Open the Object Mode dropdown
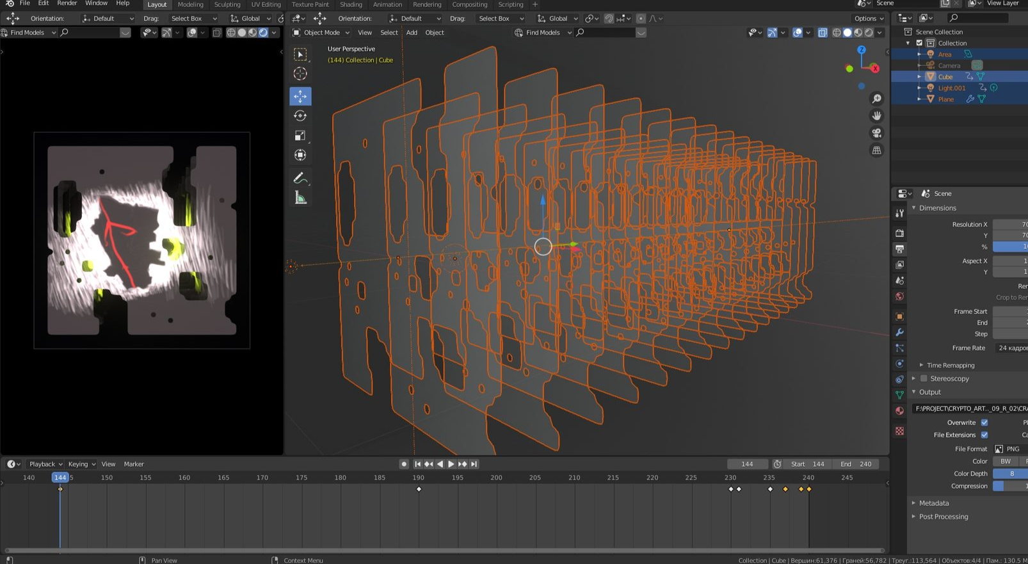 click(x=321, y=33)
